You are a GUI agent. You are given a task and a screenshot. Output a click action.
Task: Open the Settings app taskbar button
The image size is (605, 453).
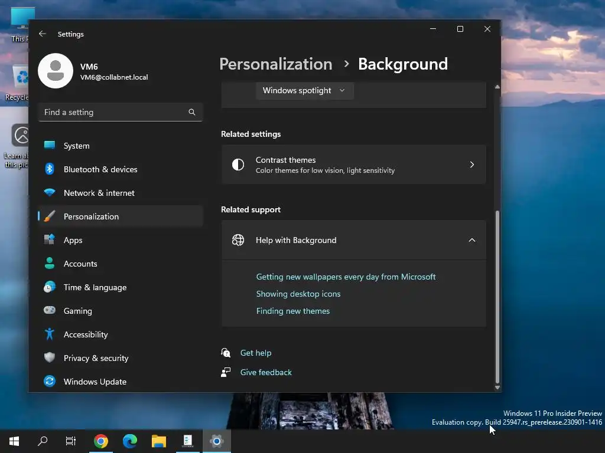pyautogui.click(x=216, y=441)
